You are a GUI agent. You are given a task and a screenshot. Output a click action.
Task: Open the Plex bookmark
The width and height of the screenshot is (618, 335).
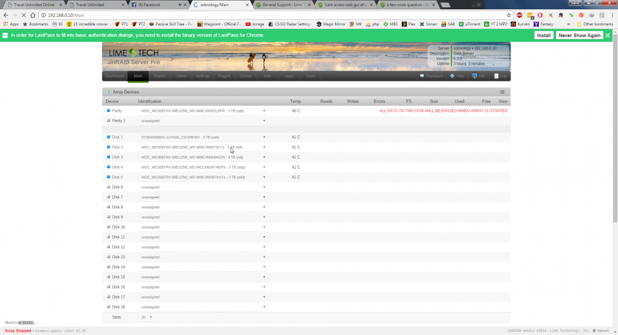pyautogui.click(x=408, y=24)
